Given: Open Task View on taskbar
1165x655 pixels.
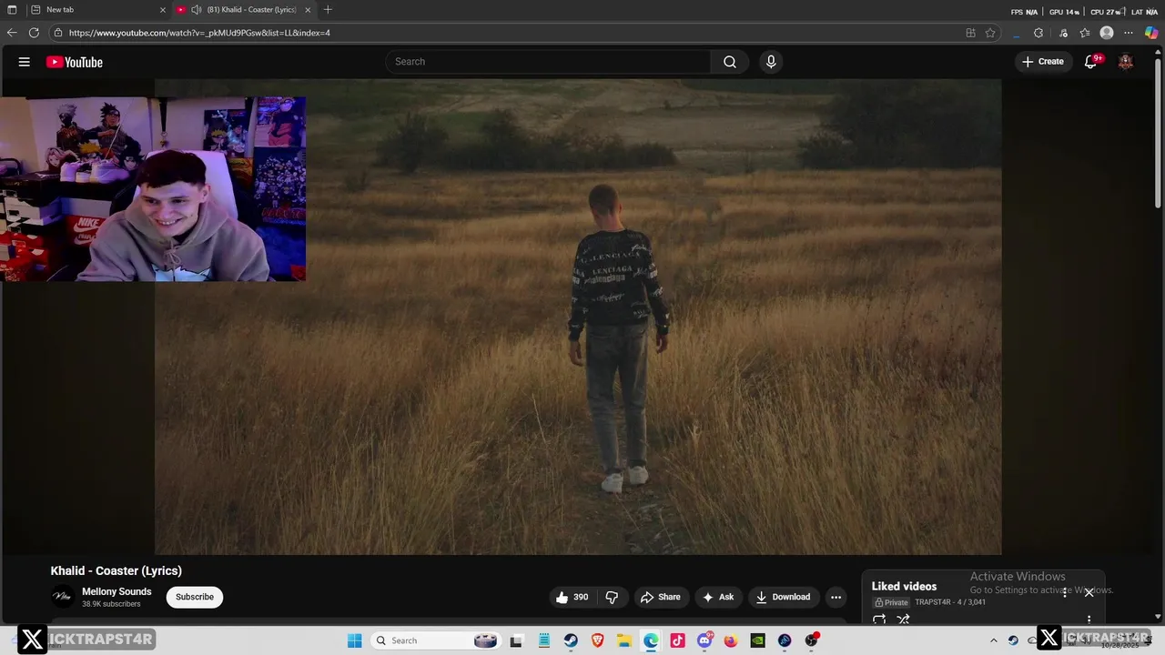Looking at the screenshot, I should pyautogui.click(x=516, y=640).
